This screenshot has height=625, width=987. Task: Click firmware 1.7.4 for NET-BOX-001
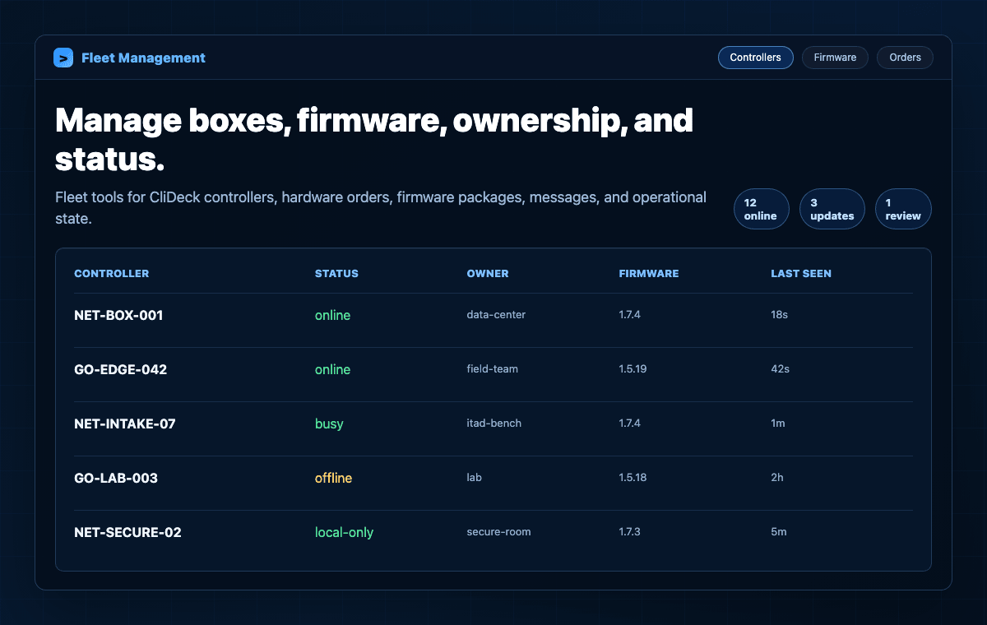click(629, 315)
